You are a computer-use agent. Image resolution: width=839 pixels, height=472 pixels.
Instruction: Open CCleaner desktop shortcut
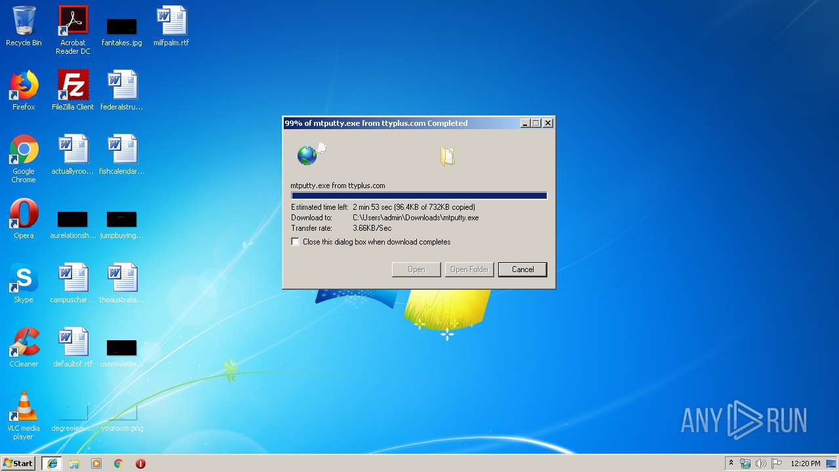point(24,347)
